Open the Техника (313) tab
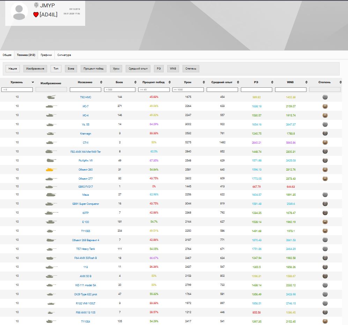The image size is (348, 325). [x=26, y=55]
